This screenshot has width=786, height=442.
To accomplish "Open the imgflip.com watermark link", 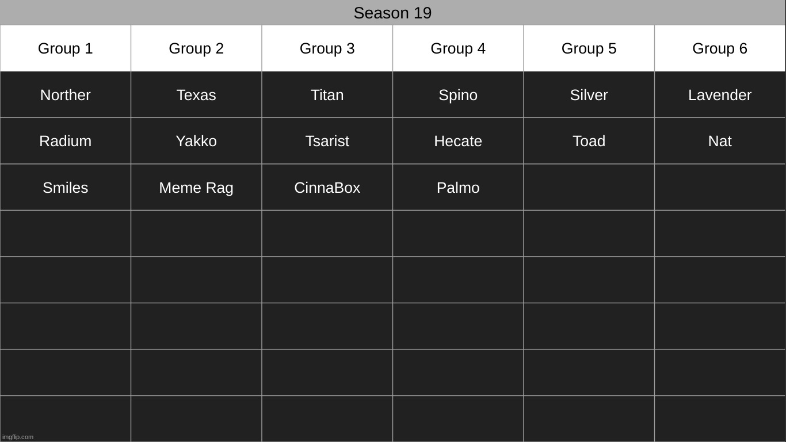I will click(x=18, y=437).
